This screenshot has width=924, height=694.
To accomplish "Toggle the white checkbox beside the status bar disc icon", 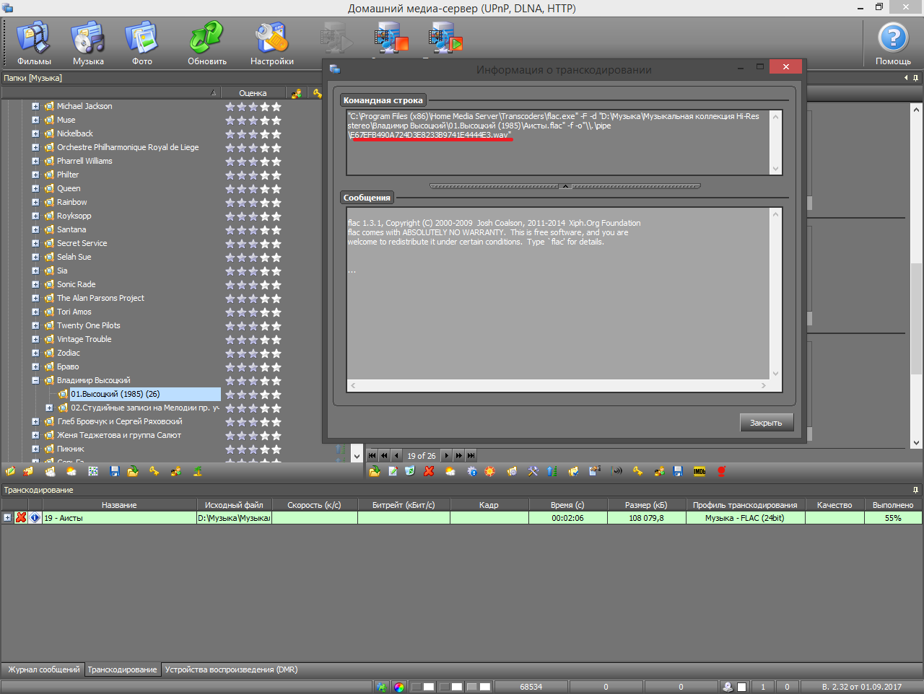I will [x=741, y=687].
